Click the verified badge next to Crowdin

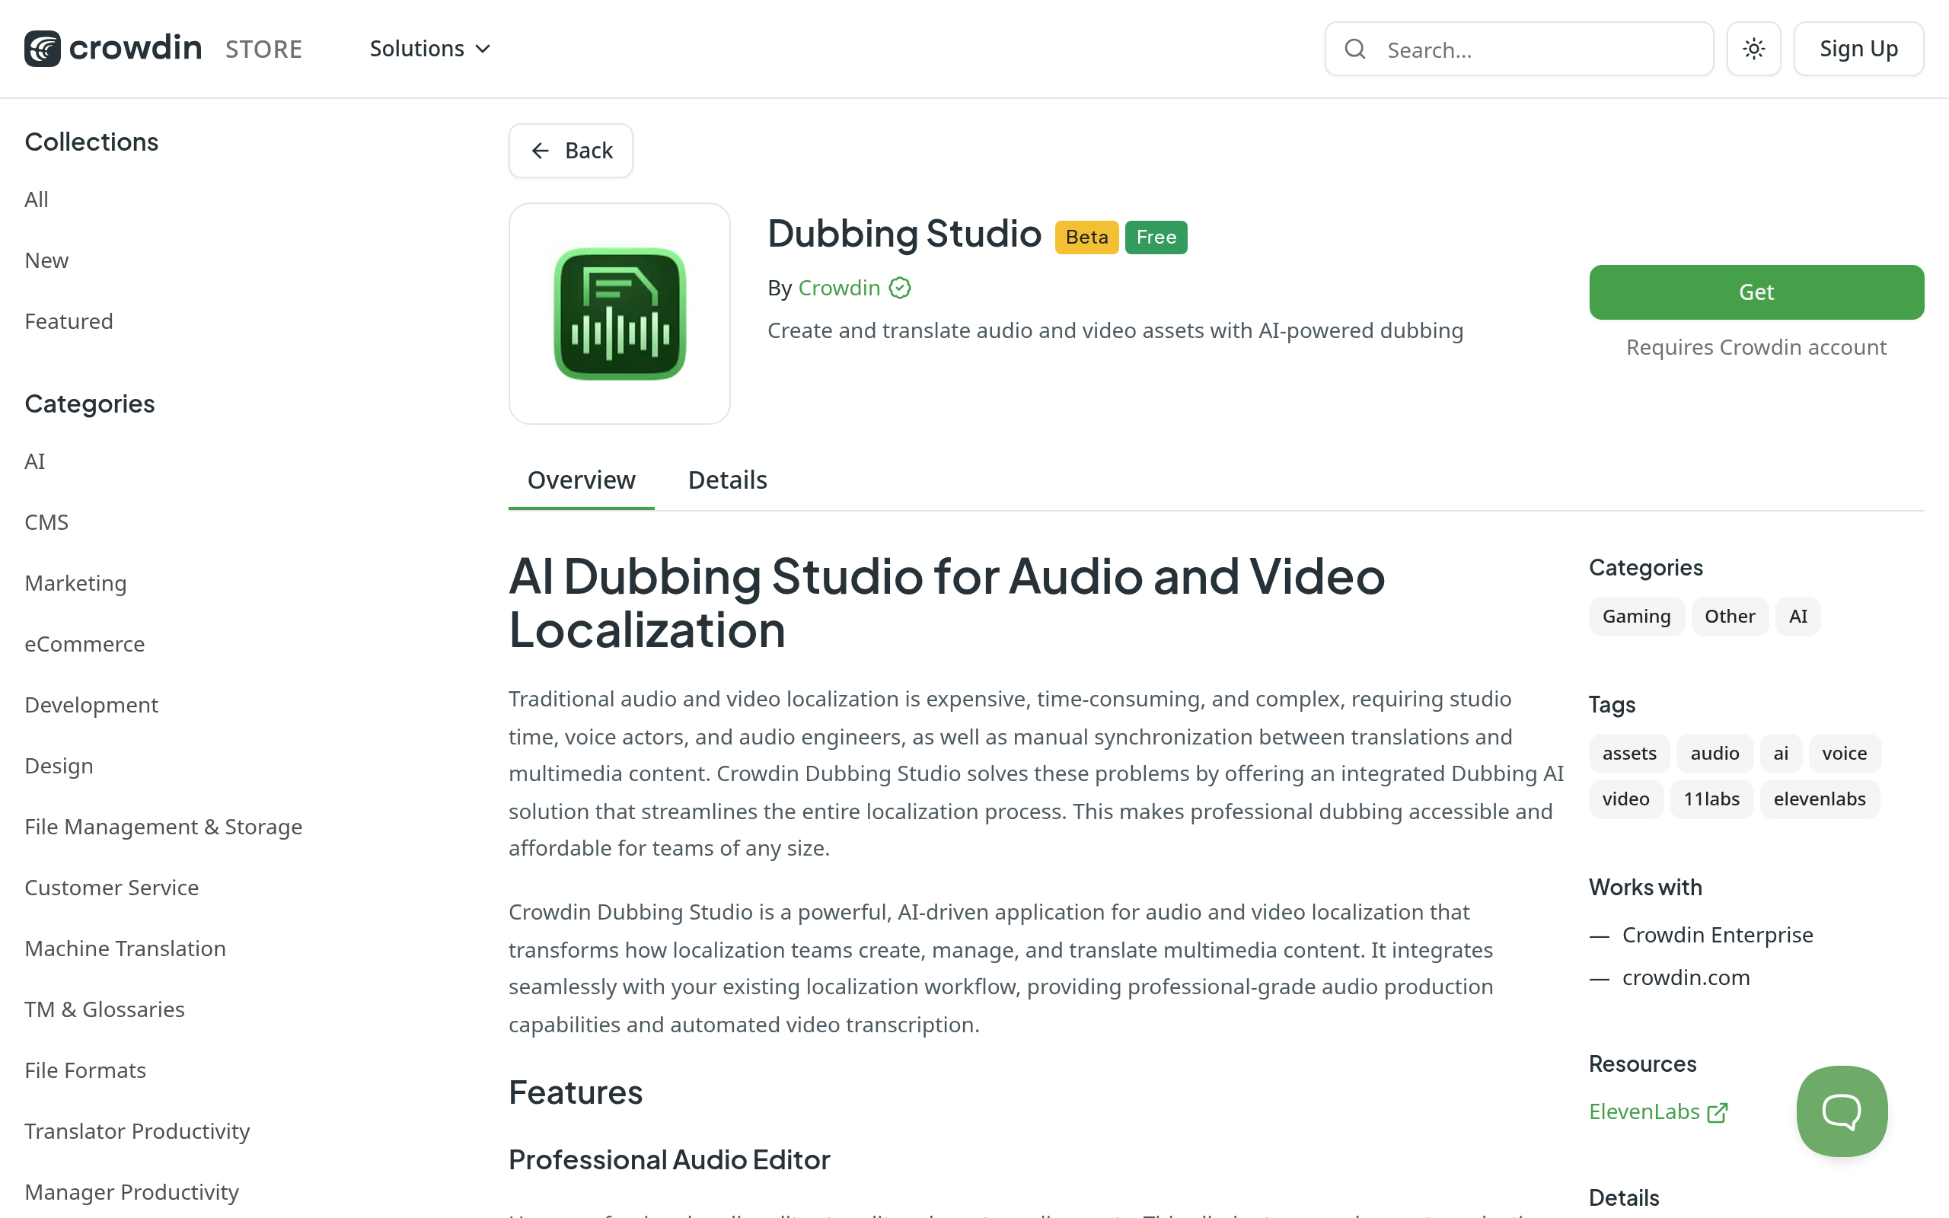point(900,288)
